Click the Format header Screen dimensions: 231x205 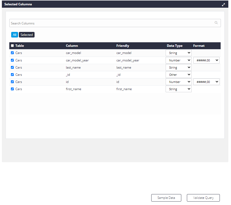tap(199, 46)
